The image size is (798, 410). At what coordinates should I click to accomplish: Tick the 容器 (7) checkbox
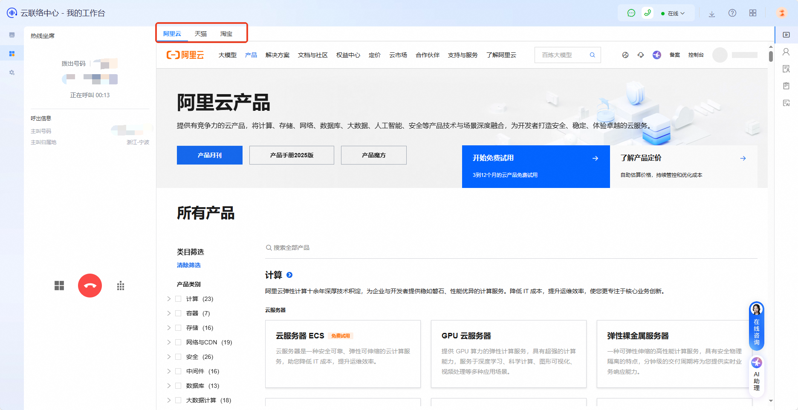coord(178,313)
